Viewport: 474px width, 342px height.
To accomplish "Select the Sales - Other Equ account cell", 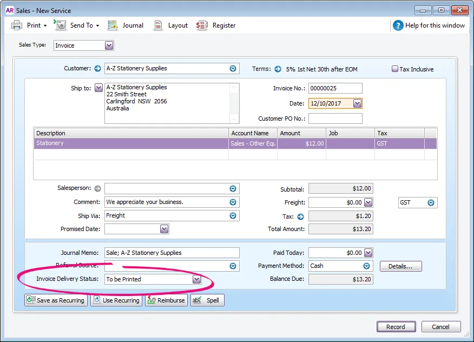I will point(253,143).
